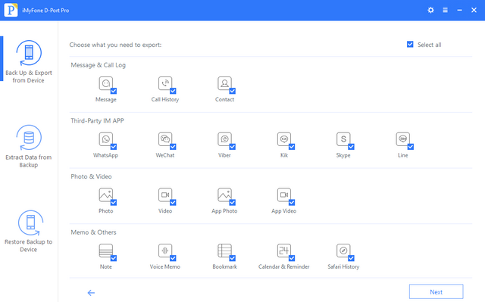The image size is (485, 302).
Task: Toggle the Line app checkbox
Action: tap(411, 147)
